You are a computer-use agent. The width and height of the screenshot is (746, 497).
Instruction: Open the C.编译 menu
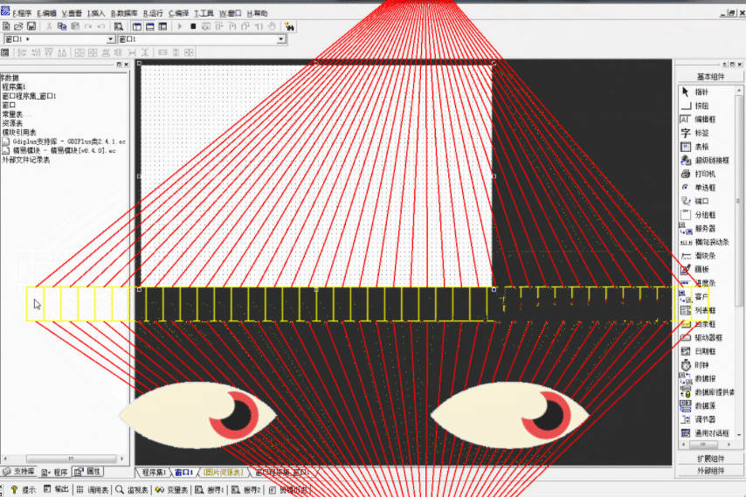(179, 13)
